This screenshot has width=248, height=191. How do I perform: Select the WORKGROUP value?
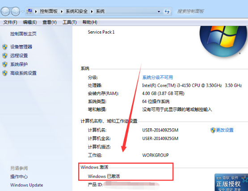pyautogui.click(x=156, y=155)
